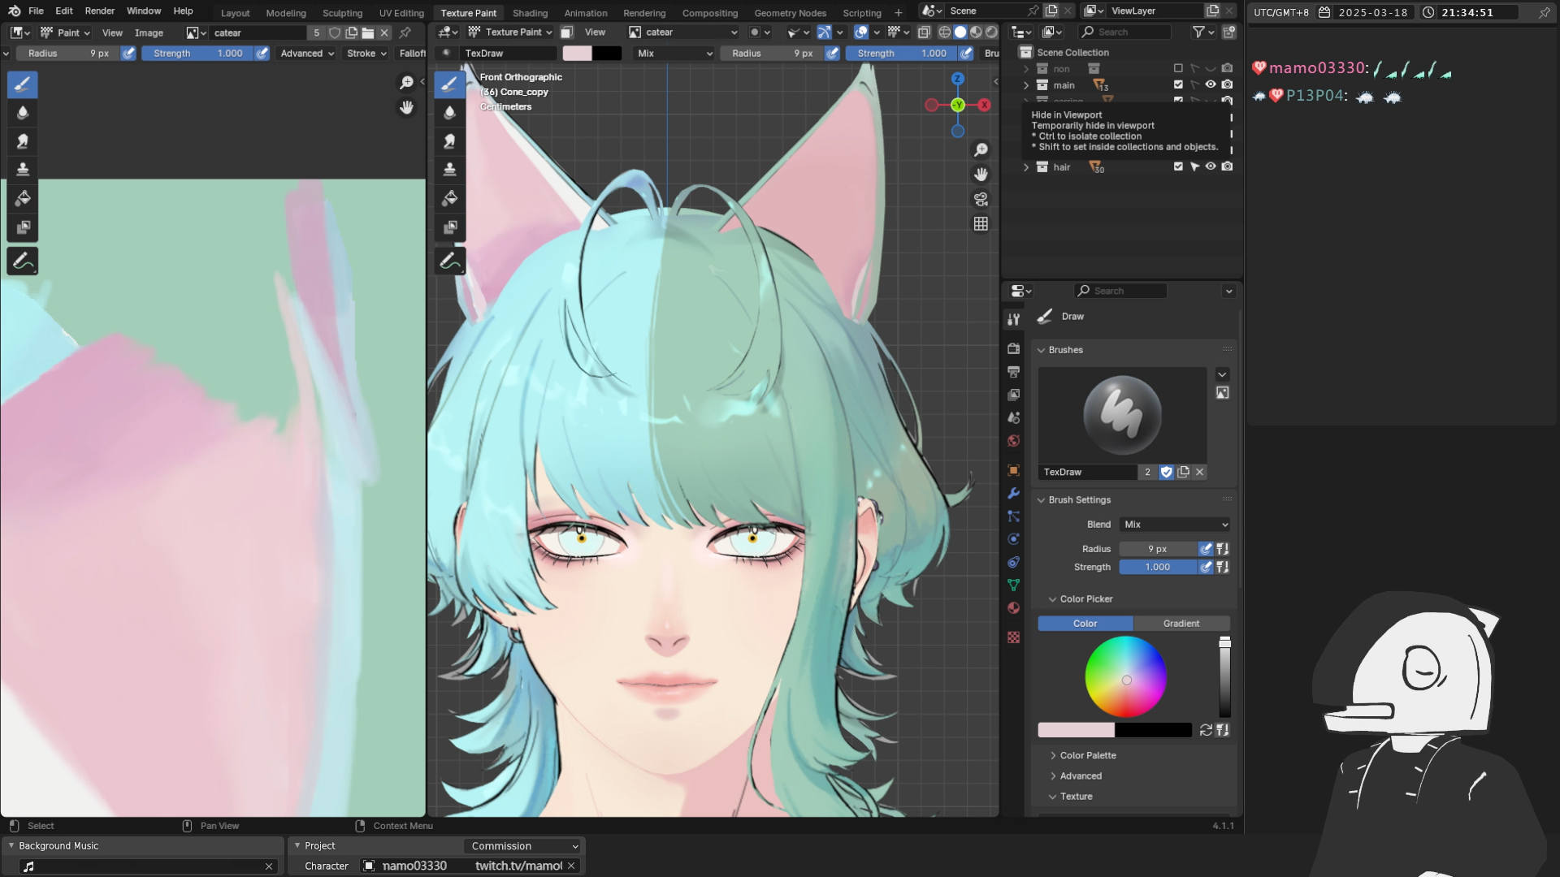
Task: Toggle pressure sensitivity for Strength in properties panel
Action: coord(1206,567)
